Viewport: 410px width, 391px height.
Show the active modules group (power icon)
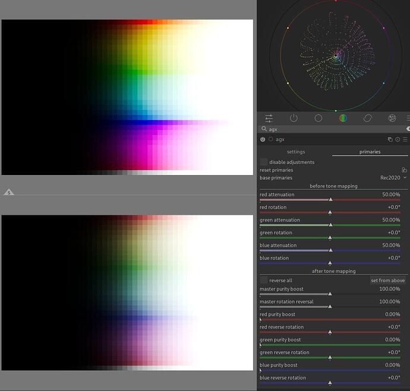click(294, 118)
